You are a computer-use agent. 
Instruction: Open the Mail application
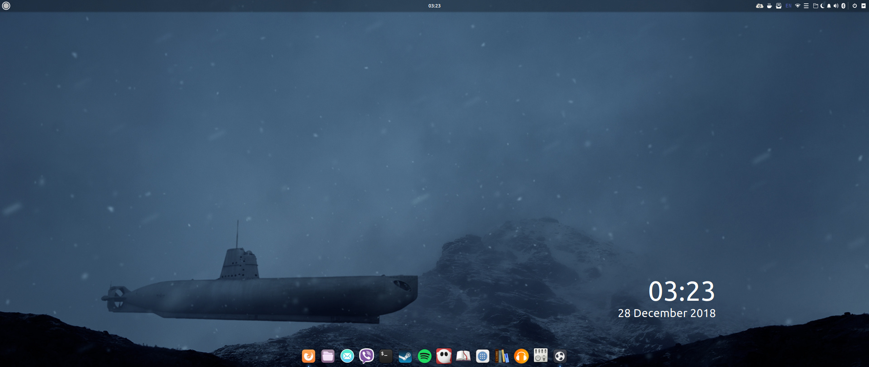(x=347, y=356)
